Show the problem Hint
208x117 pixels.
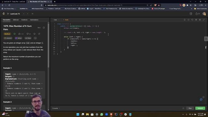click(x=39, y=28)
